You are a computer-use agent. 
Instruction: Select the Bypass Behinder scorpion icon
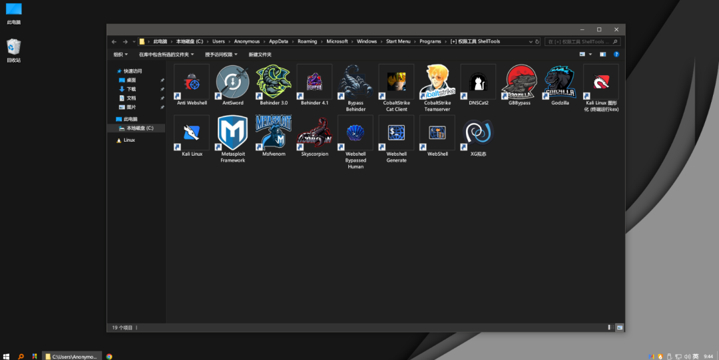click(356, 82)
